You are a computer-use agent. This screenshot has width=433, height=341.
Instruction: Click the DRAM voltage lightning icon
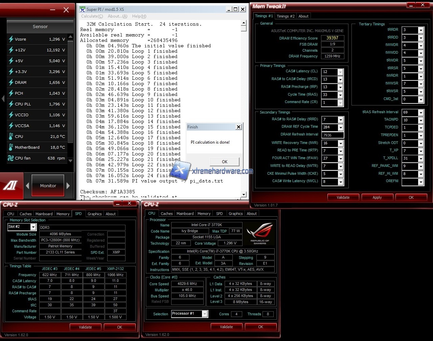[11, 82]
